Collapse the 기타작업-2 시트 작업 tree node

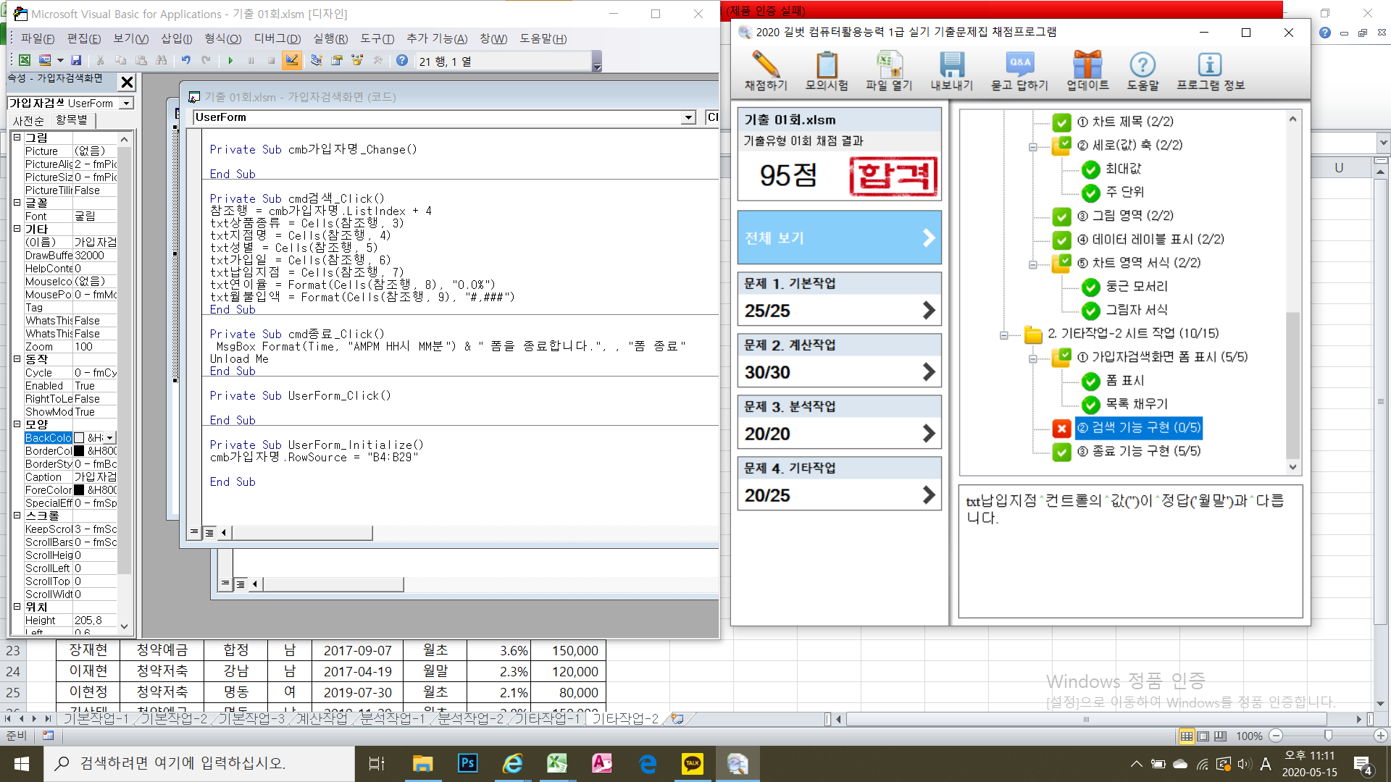(x=1003, y=335)
